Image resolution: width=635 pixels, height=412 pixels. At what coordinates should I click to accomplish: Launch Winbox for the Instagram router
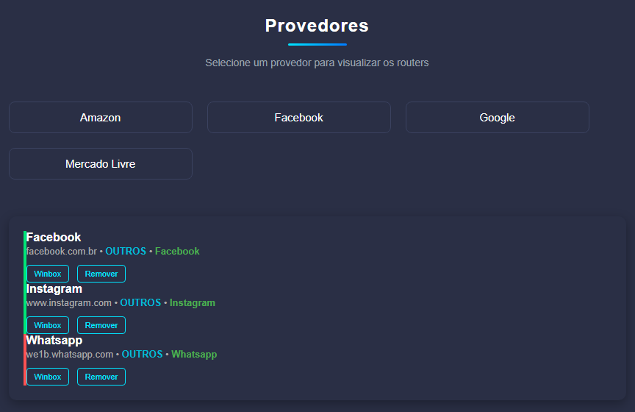tap(48, 325)
